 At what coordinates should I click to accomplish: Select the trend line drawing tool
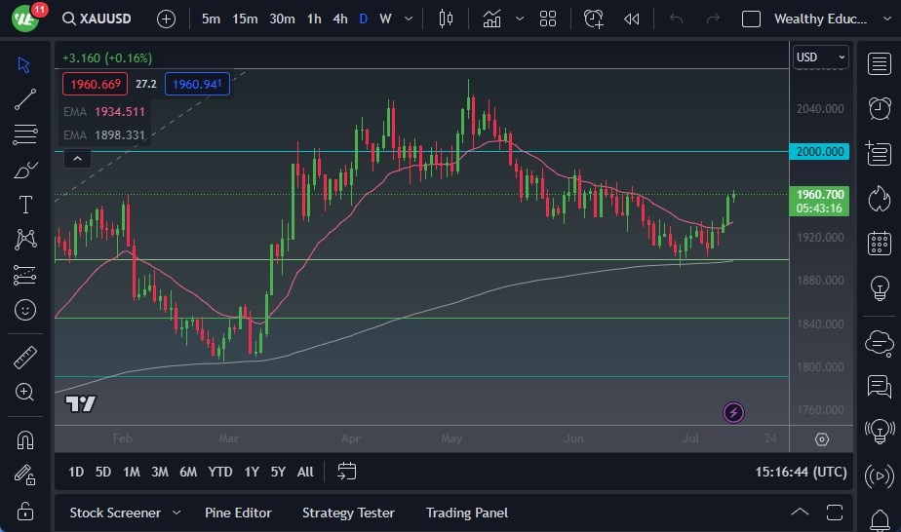(x=25, y=99)
